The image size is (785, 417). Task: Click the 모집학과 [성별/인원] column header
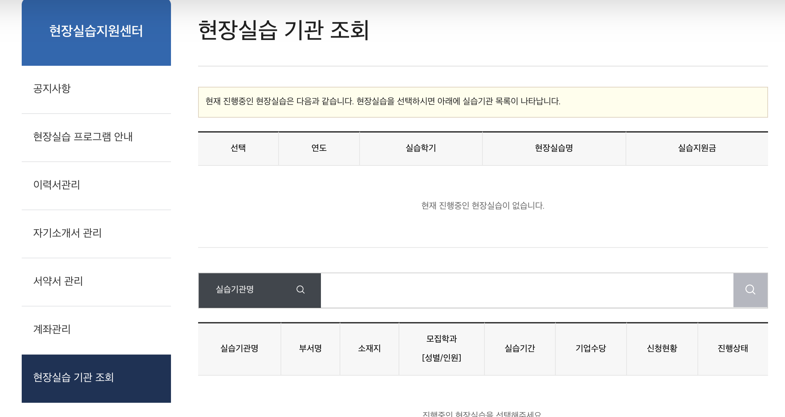point(441,348)
